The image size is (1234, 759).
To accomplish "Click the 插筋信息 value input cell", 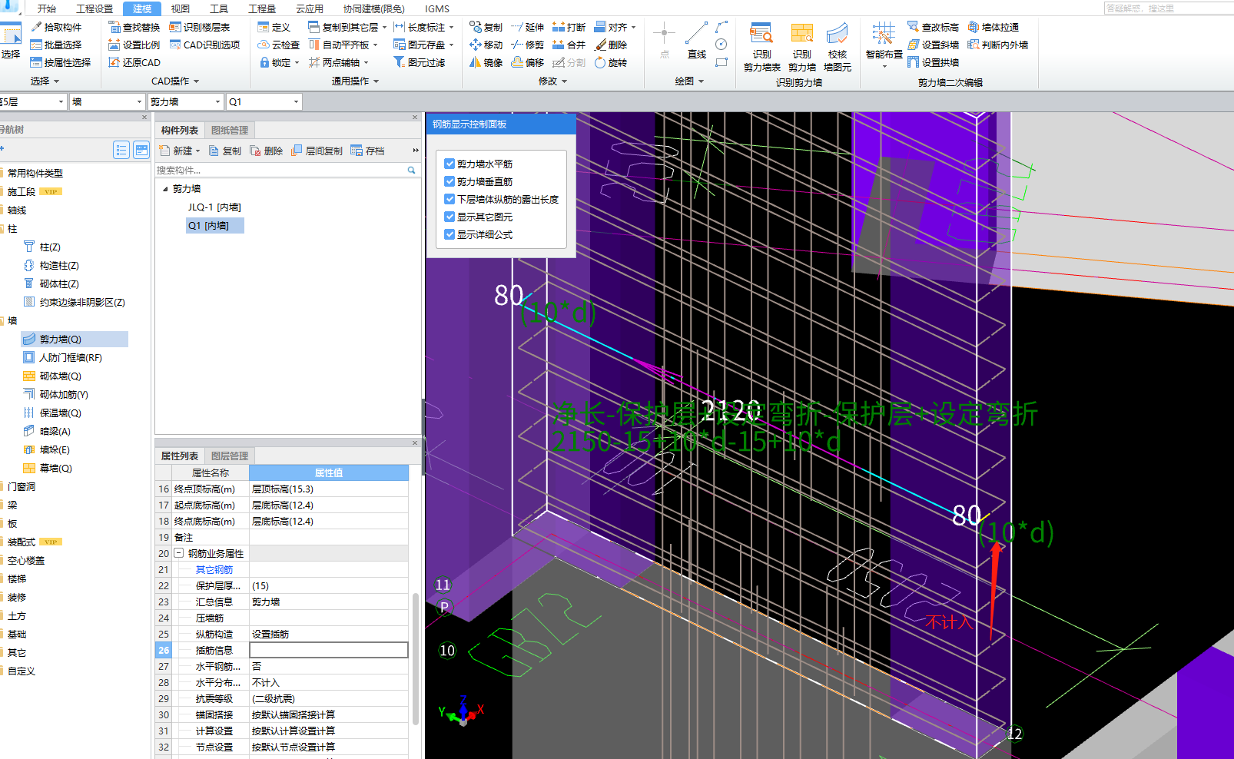I will point(329,650).
